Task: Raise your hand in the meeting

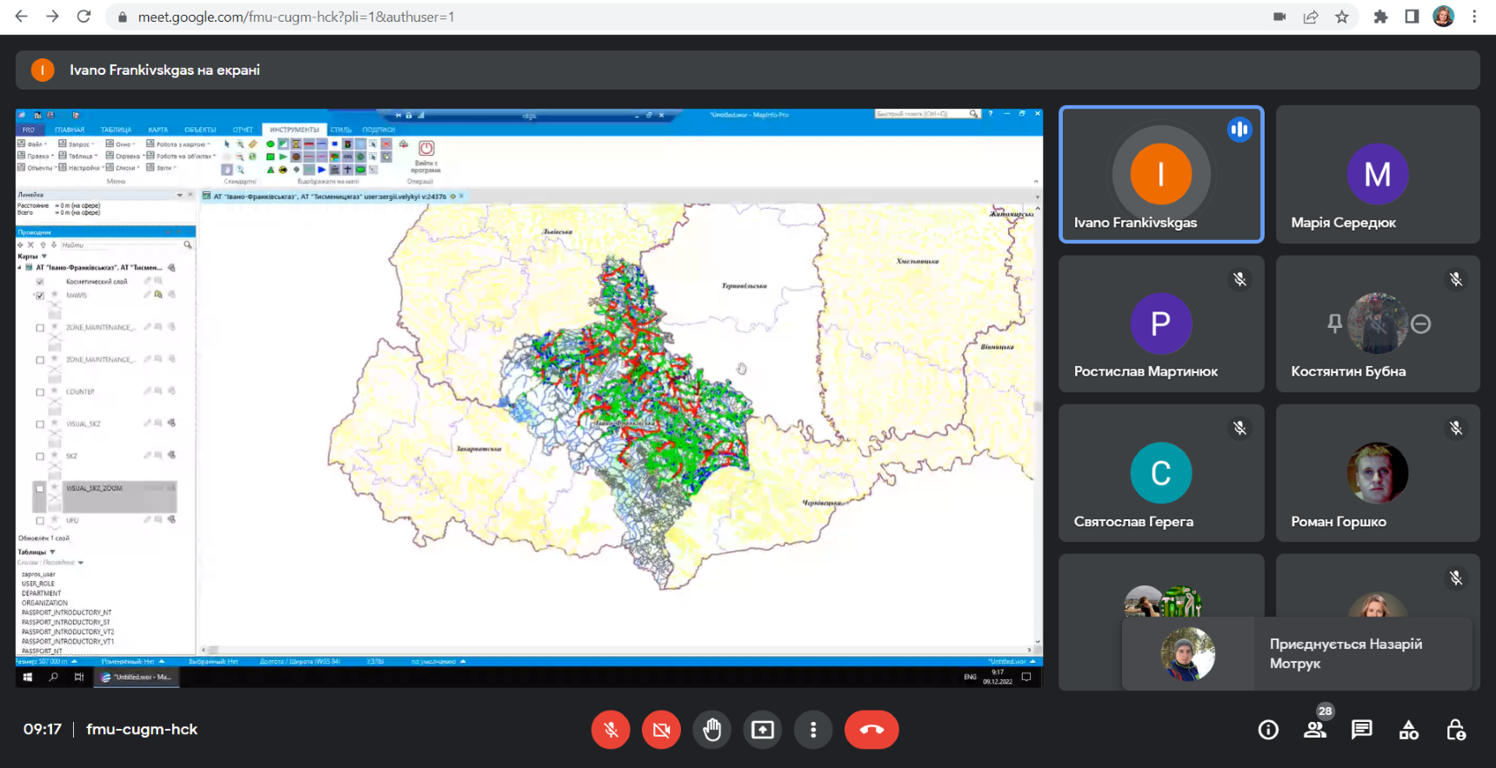Action: point(712,730)
